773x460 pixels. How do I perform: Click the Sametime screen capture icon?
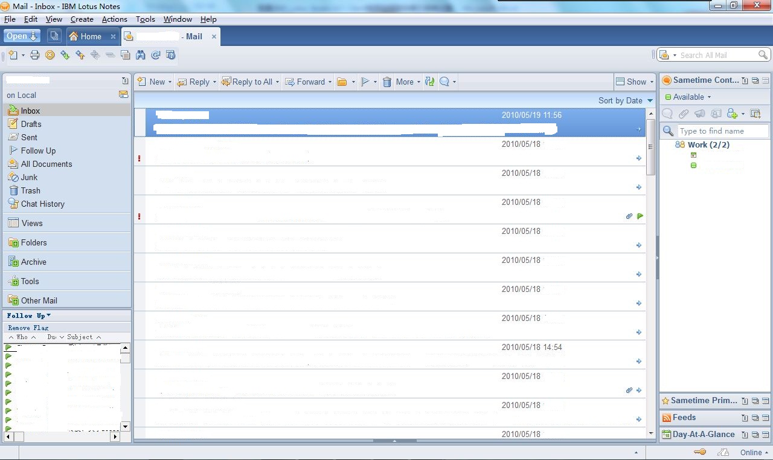[x=755, y=114]
